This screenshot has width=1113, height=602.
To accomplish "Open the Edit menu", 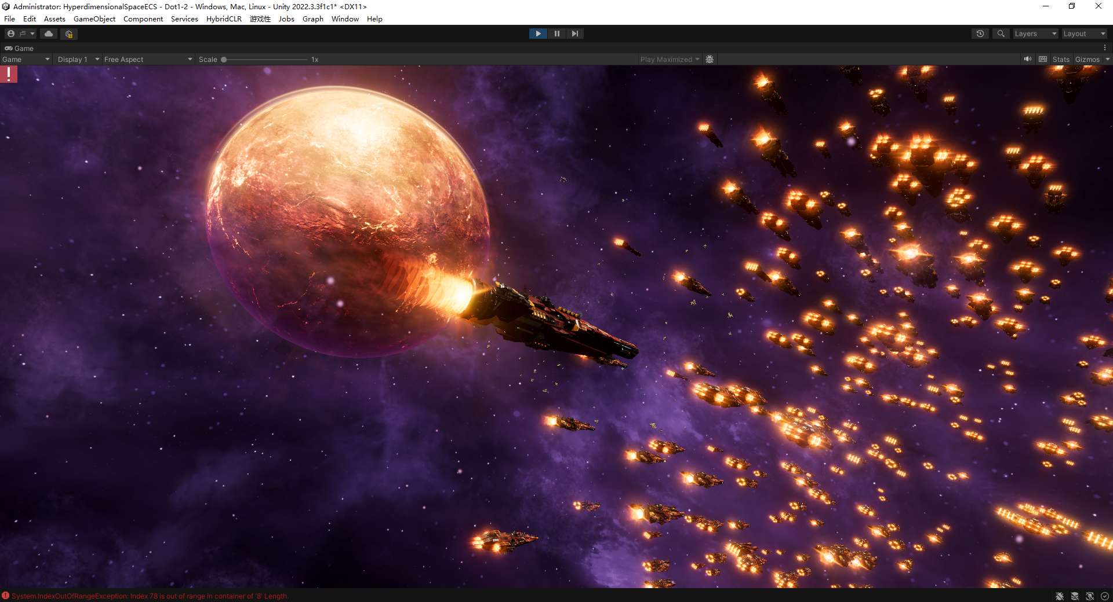I will pyautogui.click(x=30, y=19).
